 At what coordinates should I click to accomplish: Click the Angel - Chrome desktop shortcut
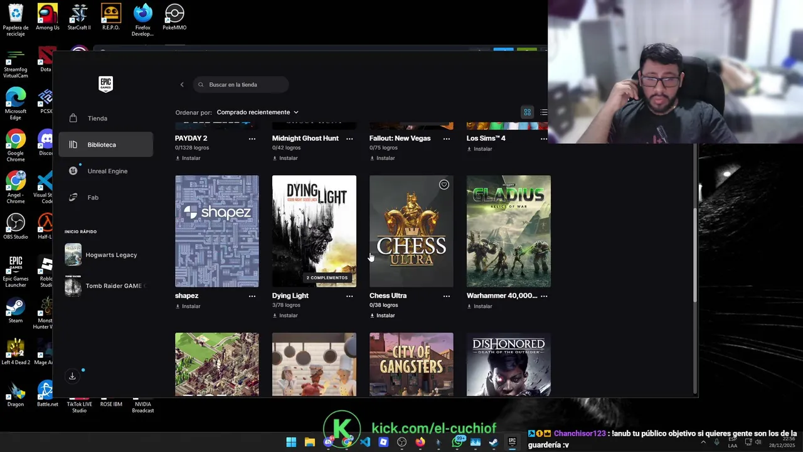(16, 188)
